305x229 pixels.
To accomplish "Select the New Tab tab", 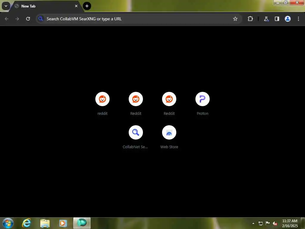I will click(47, 6).
